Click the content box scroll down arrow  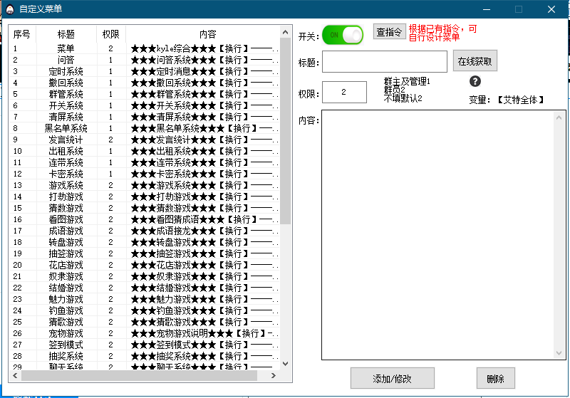tap(559, 353)
